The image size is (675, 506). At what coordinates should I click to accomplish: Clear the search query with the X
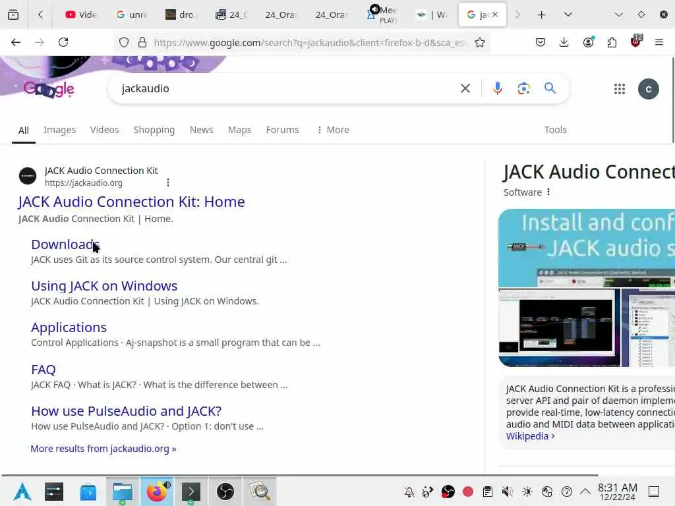[465, 89]
